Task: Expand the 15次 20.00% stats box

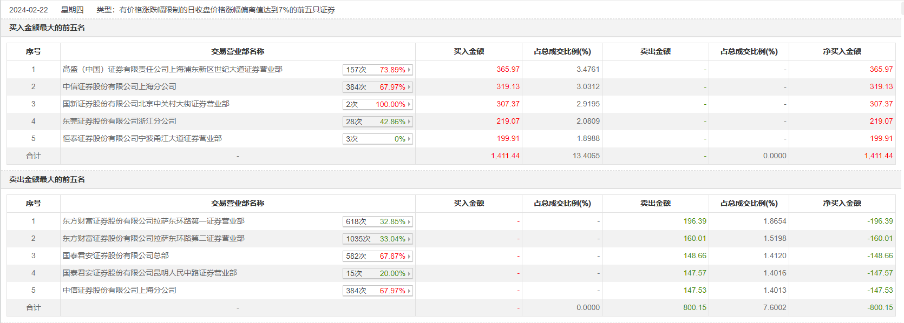Action: tap(378, 273)
